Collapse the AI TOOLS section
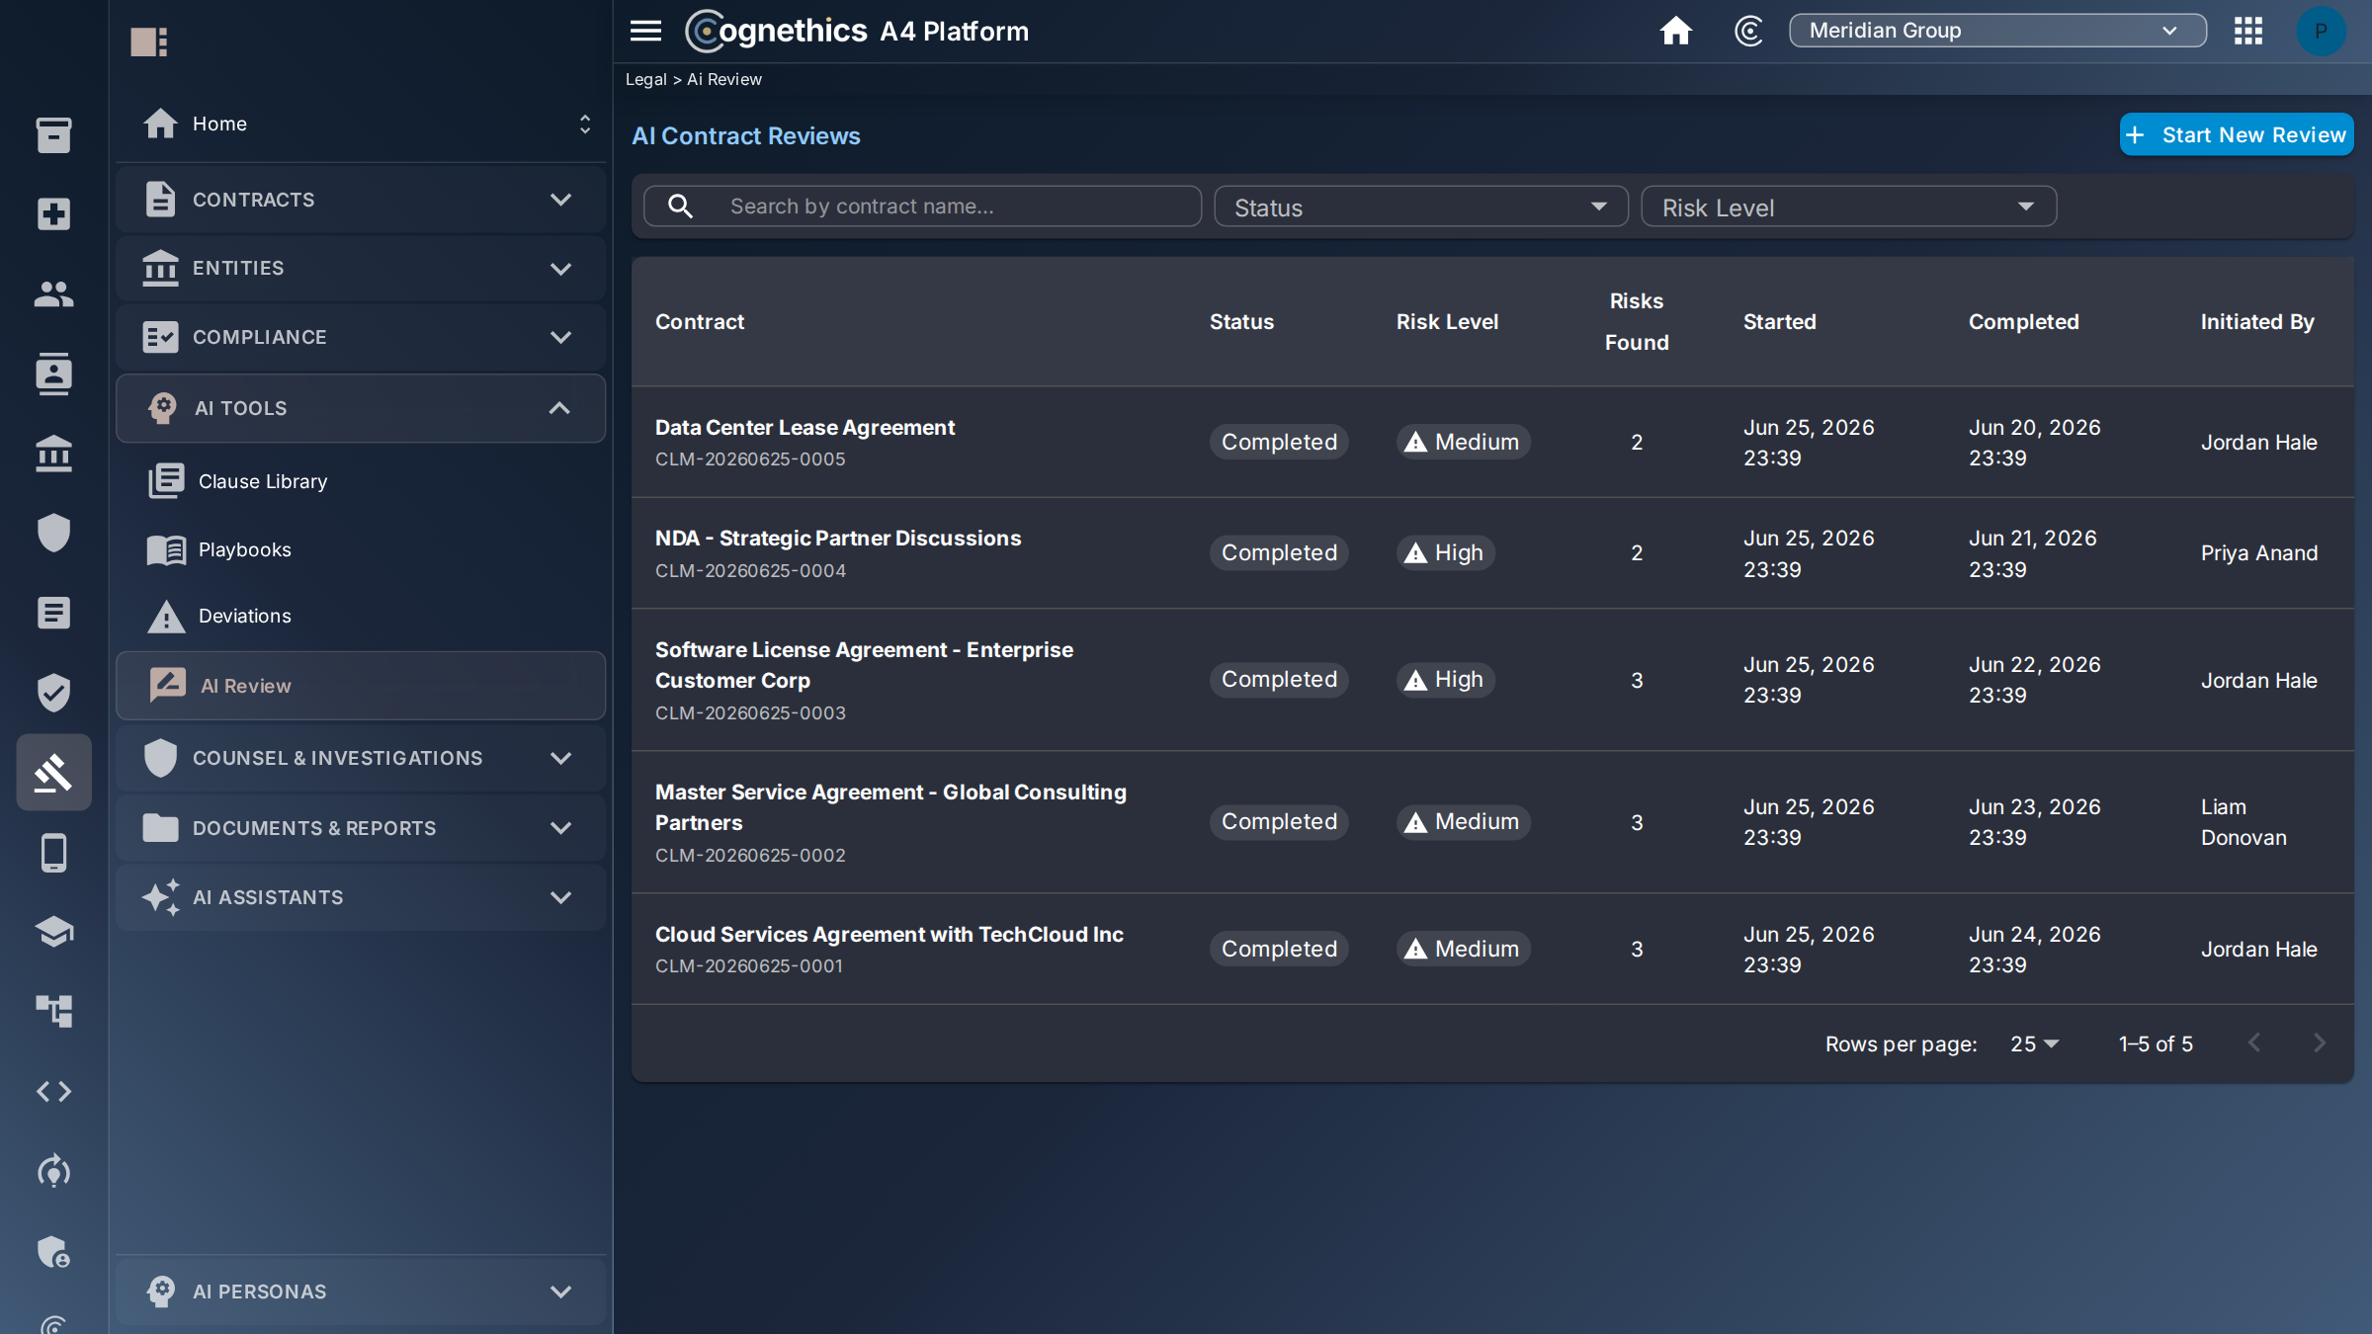Image resolution: width=2372 pixels, height=1334 pixels. click(x=361, y=408)
